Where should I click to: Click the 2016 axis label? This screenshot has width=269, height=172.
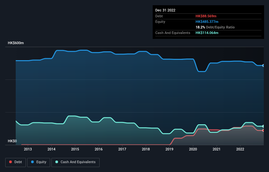pyautogui.click(x=99, y=149)
